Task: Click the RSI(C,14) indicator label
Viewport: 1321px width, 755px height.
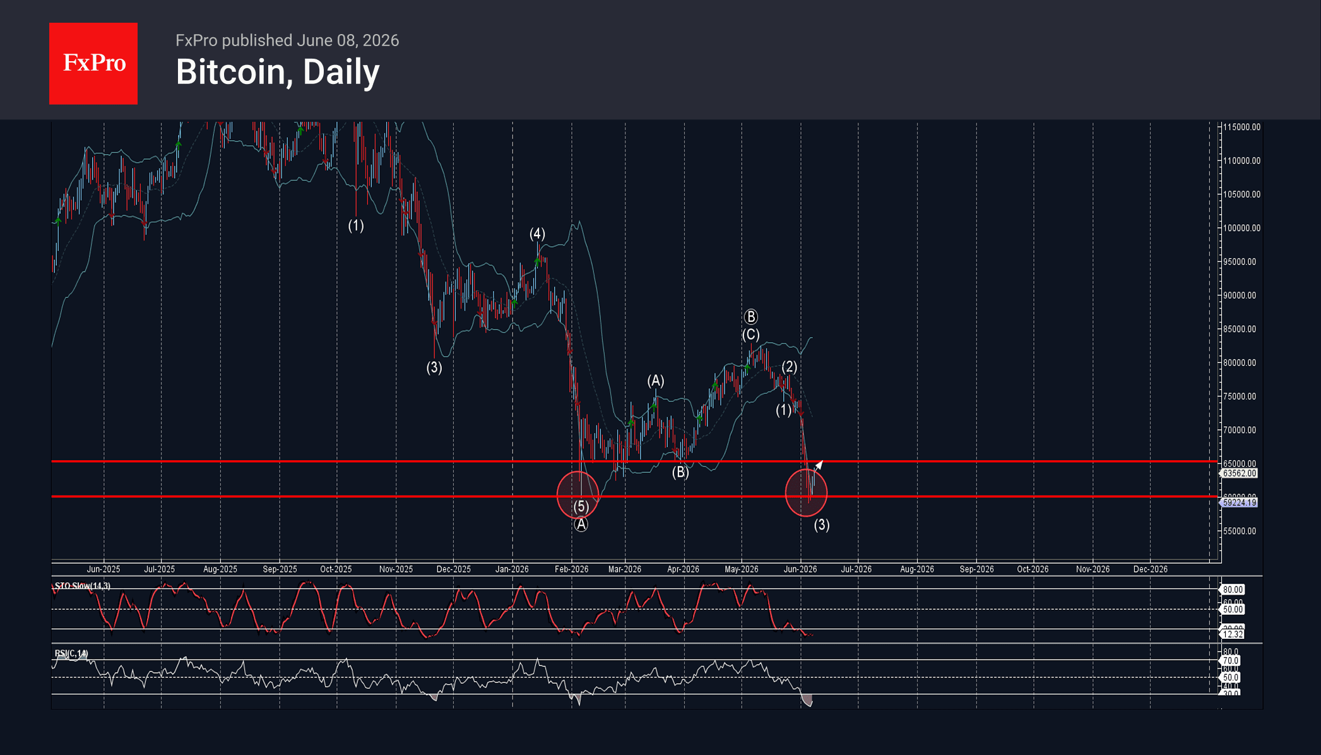Action: (71, 653)
